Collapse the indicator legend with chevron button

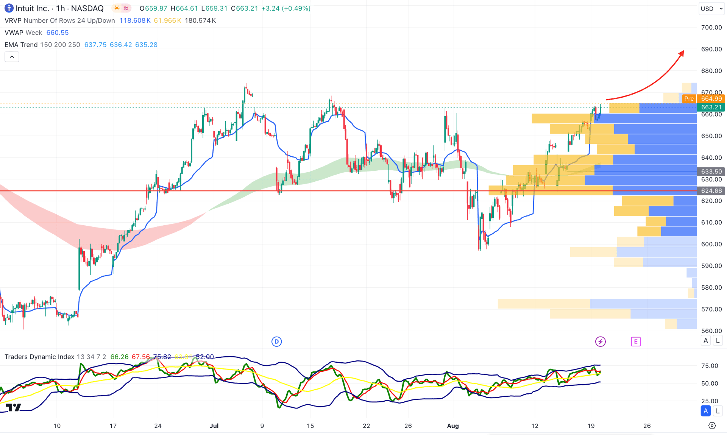coord(12,57)
